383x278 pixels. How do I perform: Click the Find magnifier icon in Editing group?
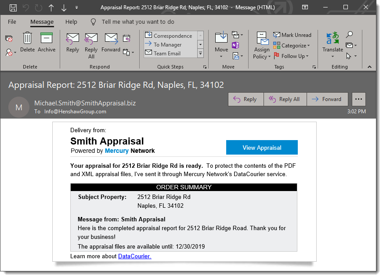click(350, 35)
